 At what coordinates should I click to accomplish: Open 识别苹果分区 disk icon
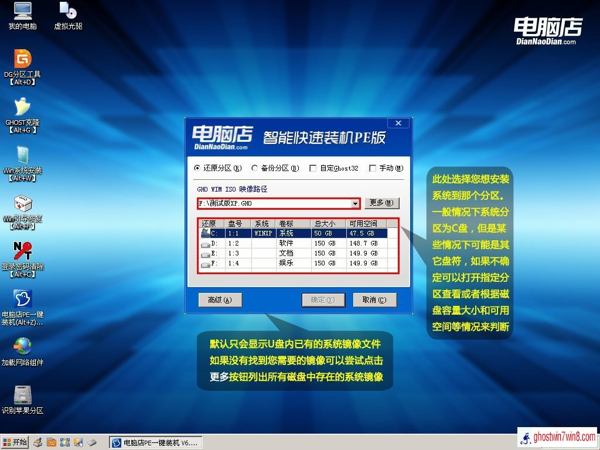click(x=22, y=396)
